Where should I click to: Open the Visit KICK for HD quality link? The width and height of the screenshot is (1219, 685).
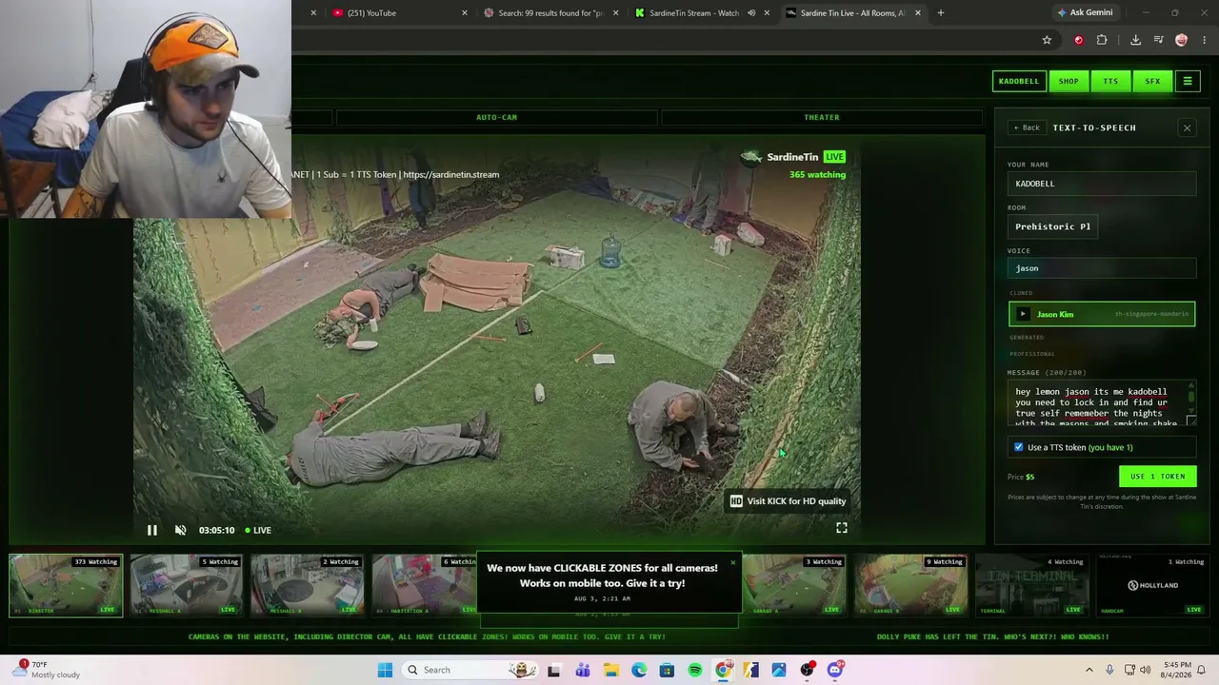click(x=788, y=501)
